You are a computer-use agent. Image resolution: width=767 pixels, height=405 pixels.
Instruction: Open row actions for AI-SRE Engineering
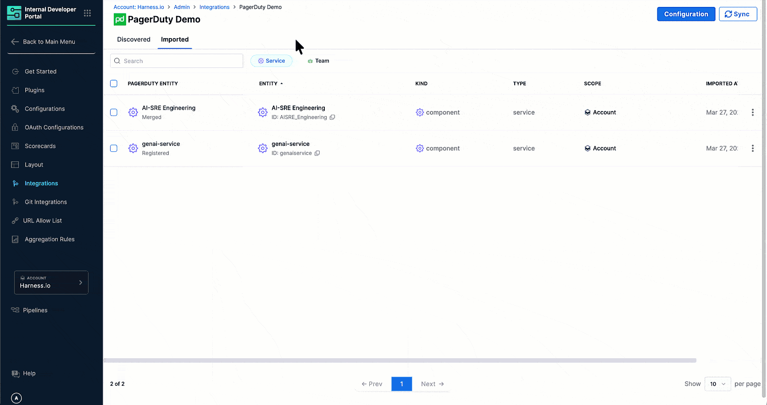pyautogui.click(x=752, y=112)
